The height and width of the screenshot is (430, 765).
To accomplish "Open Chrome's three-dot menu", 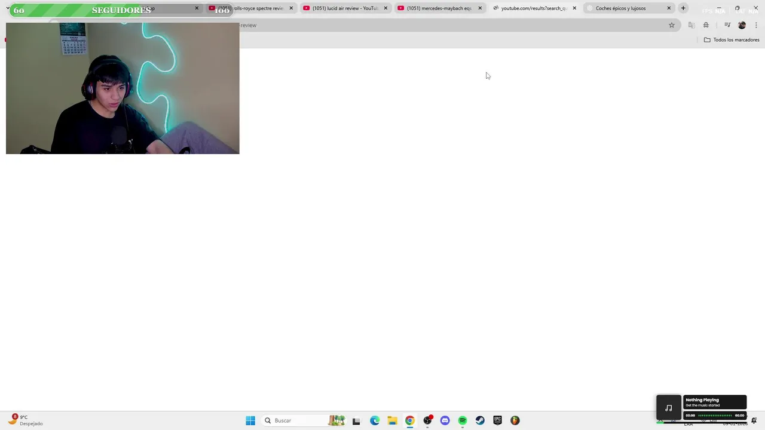I will pos(756,25).
